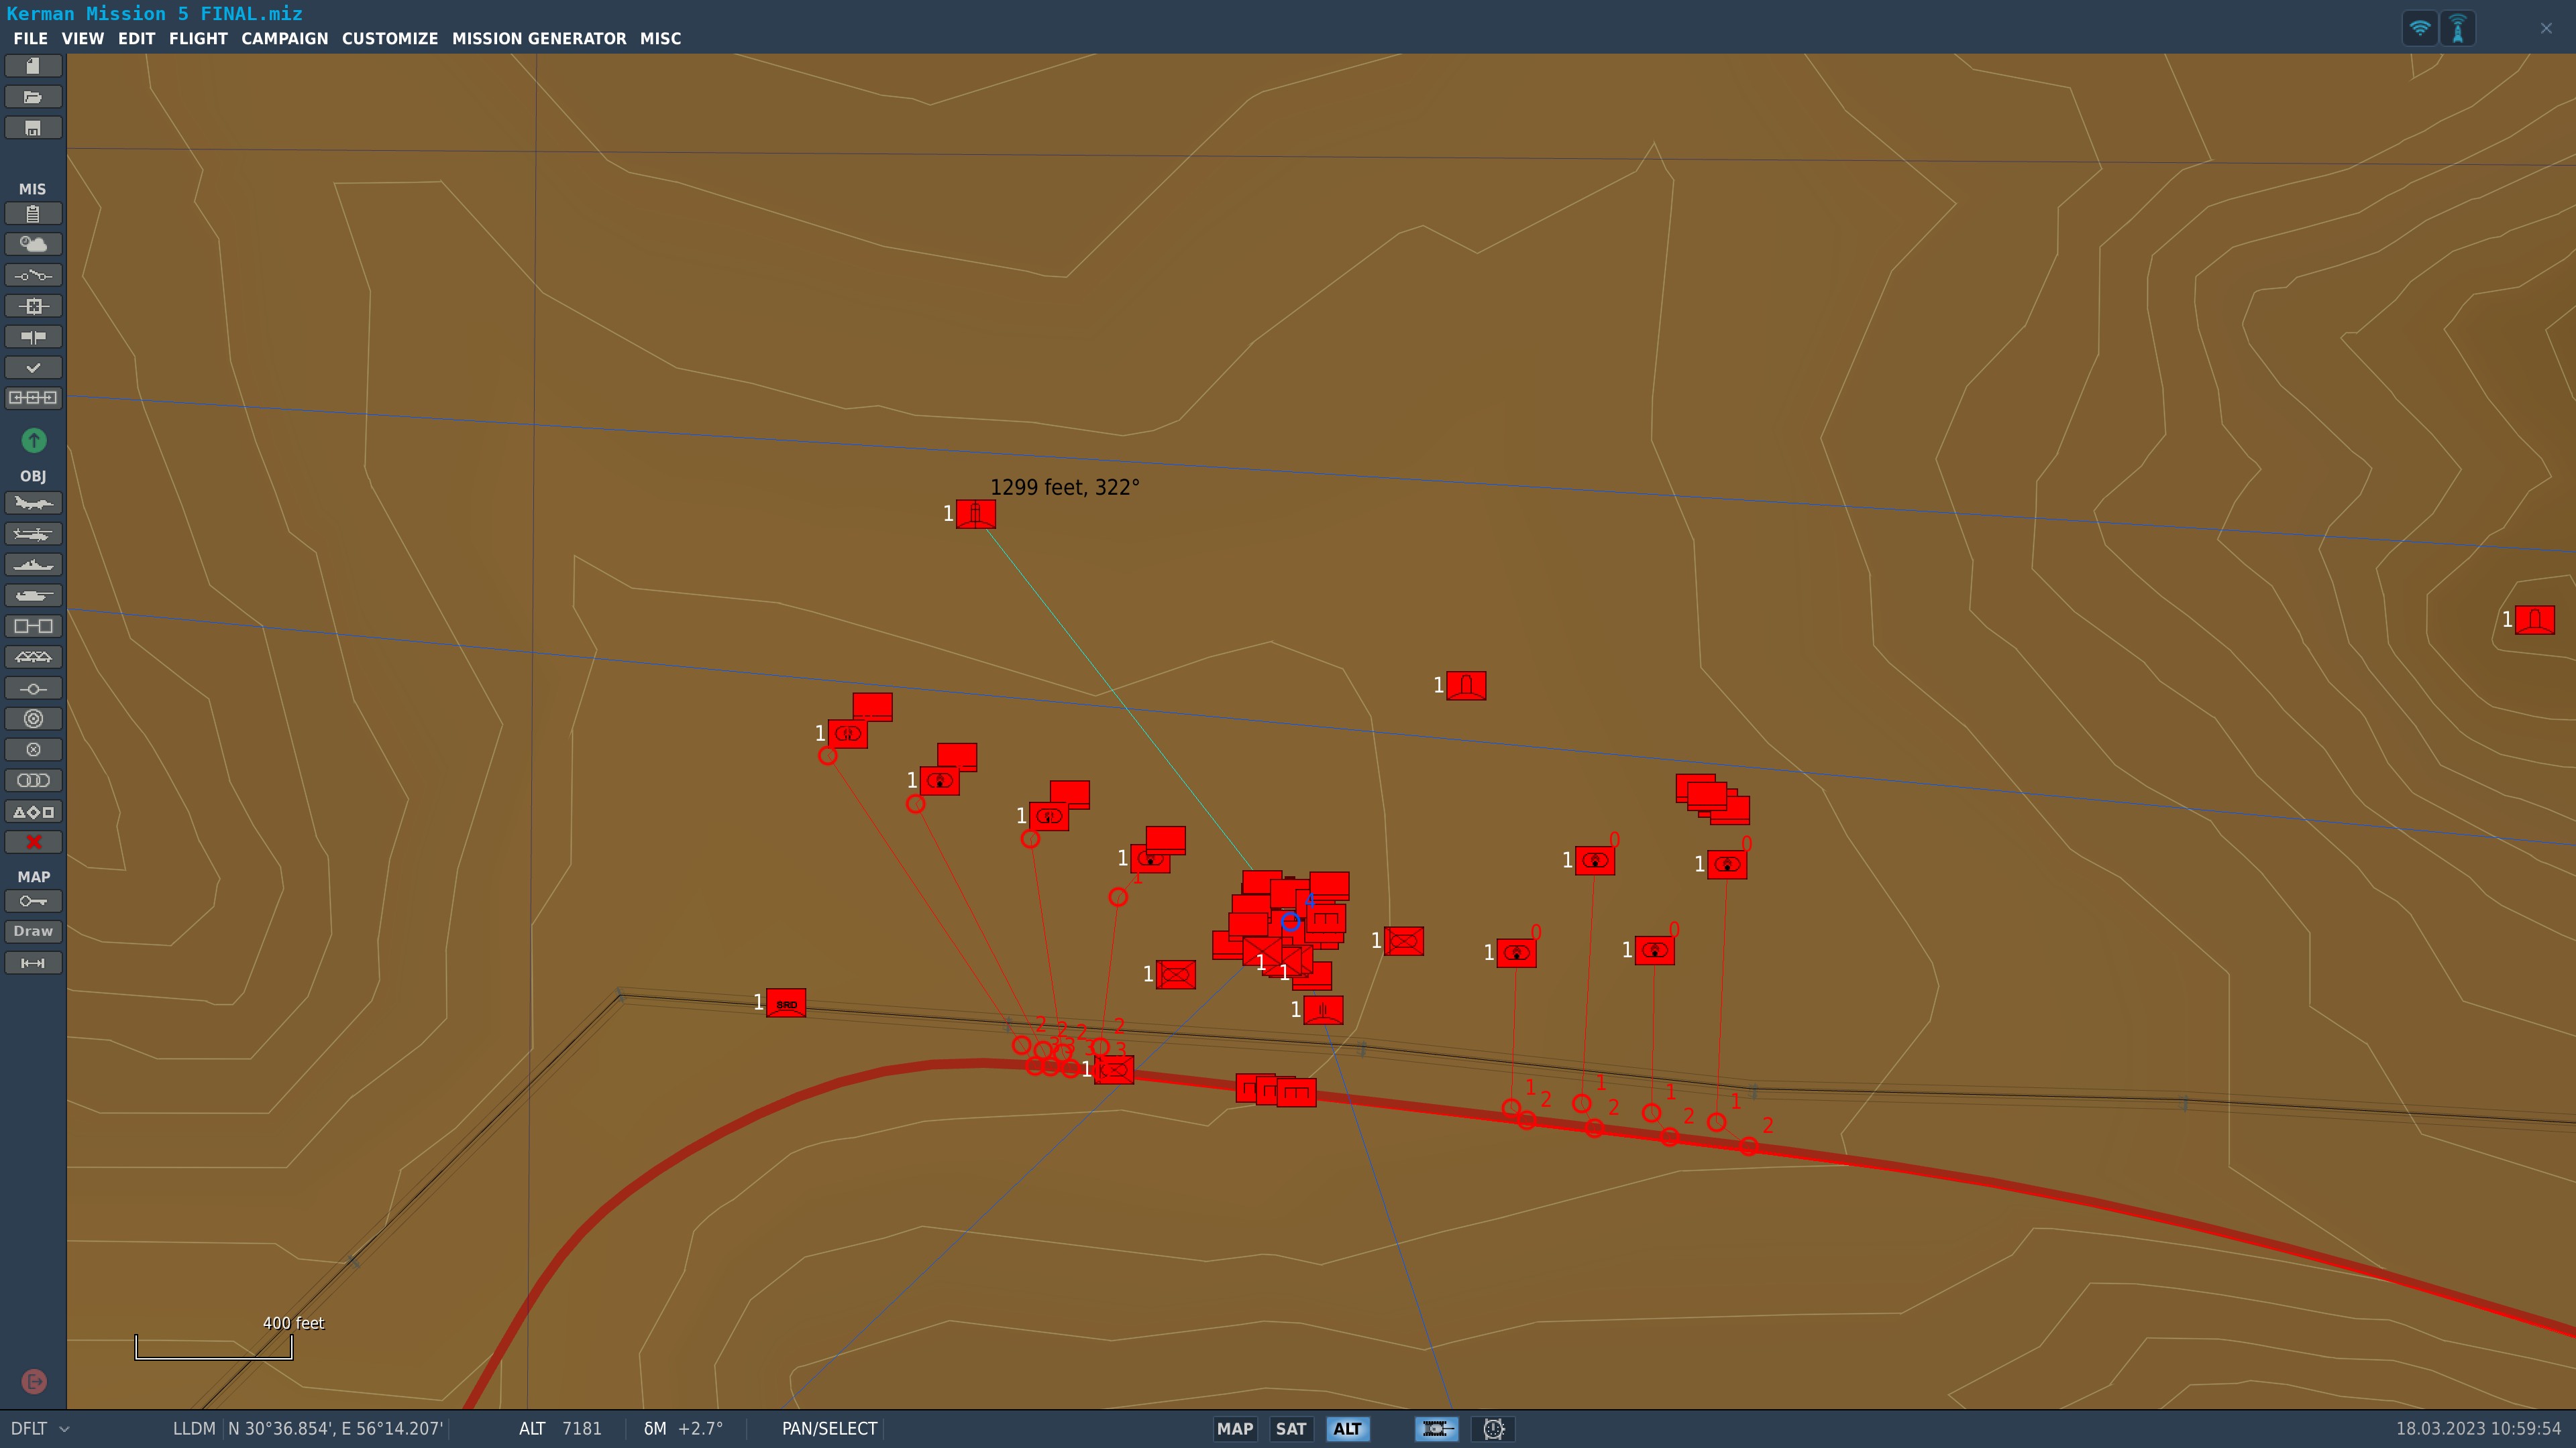Open the templates triple-circle tool
Viewport: 2576px width, 1448px height.
[33, 780]
